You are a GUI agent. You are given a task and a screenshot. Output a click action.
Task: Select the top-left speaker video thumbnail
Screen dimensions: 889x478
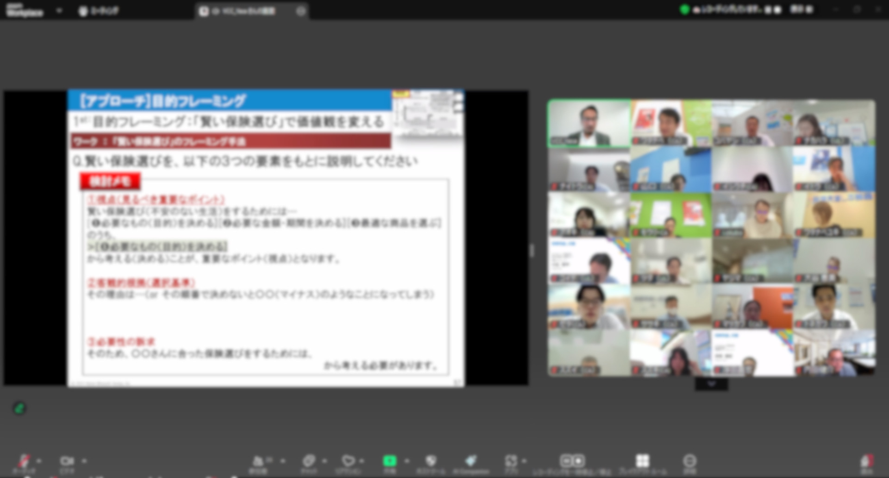pyautogui.click(x=589, y=123)
